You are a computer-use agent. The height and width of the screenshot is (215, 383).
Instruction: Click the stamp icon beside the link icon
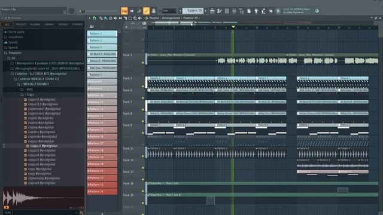(153, 11)
